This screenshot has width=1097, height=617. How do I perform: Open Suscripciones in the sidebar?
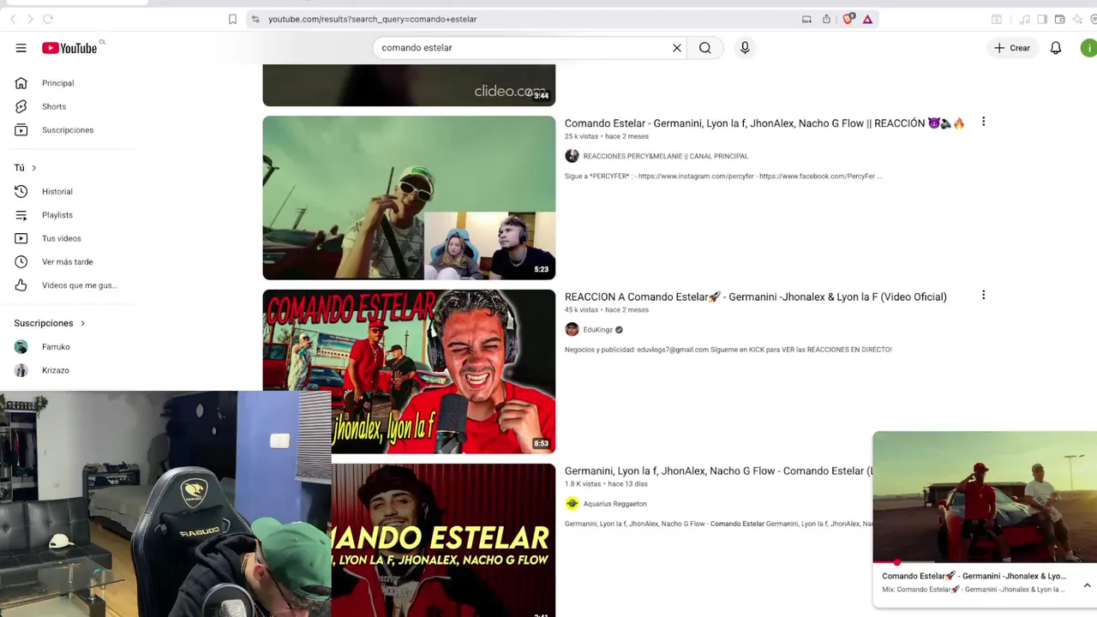coord(69,130)
